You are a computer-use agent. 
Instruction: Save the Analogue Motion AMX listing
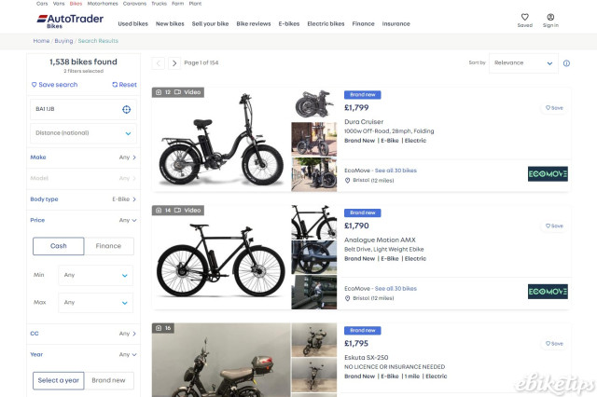[554, 226]
